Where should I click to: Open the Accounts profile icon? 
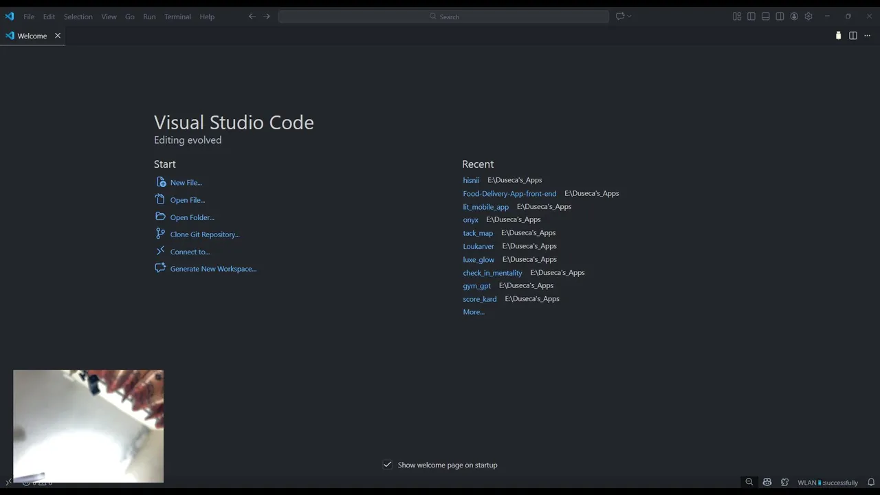(794, 16)
